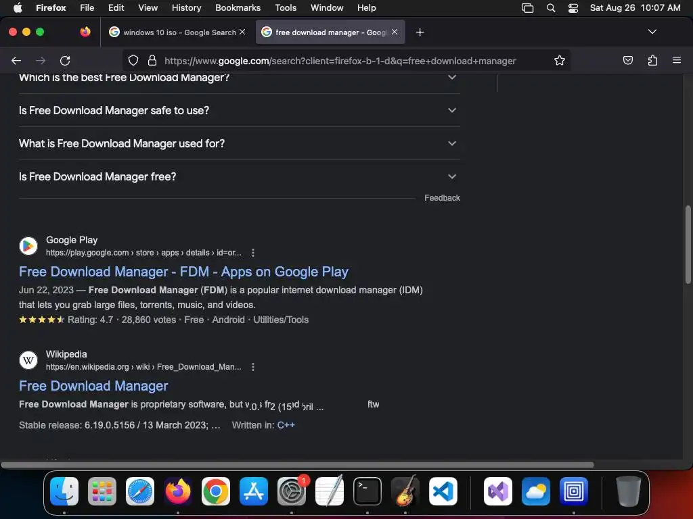Open the Wikipedia "Free Download Manager" link
The width and height of the screenshot is (693, 519).
[x=93, y=386]
